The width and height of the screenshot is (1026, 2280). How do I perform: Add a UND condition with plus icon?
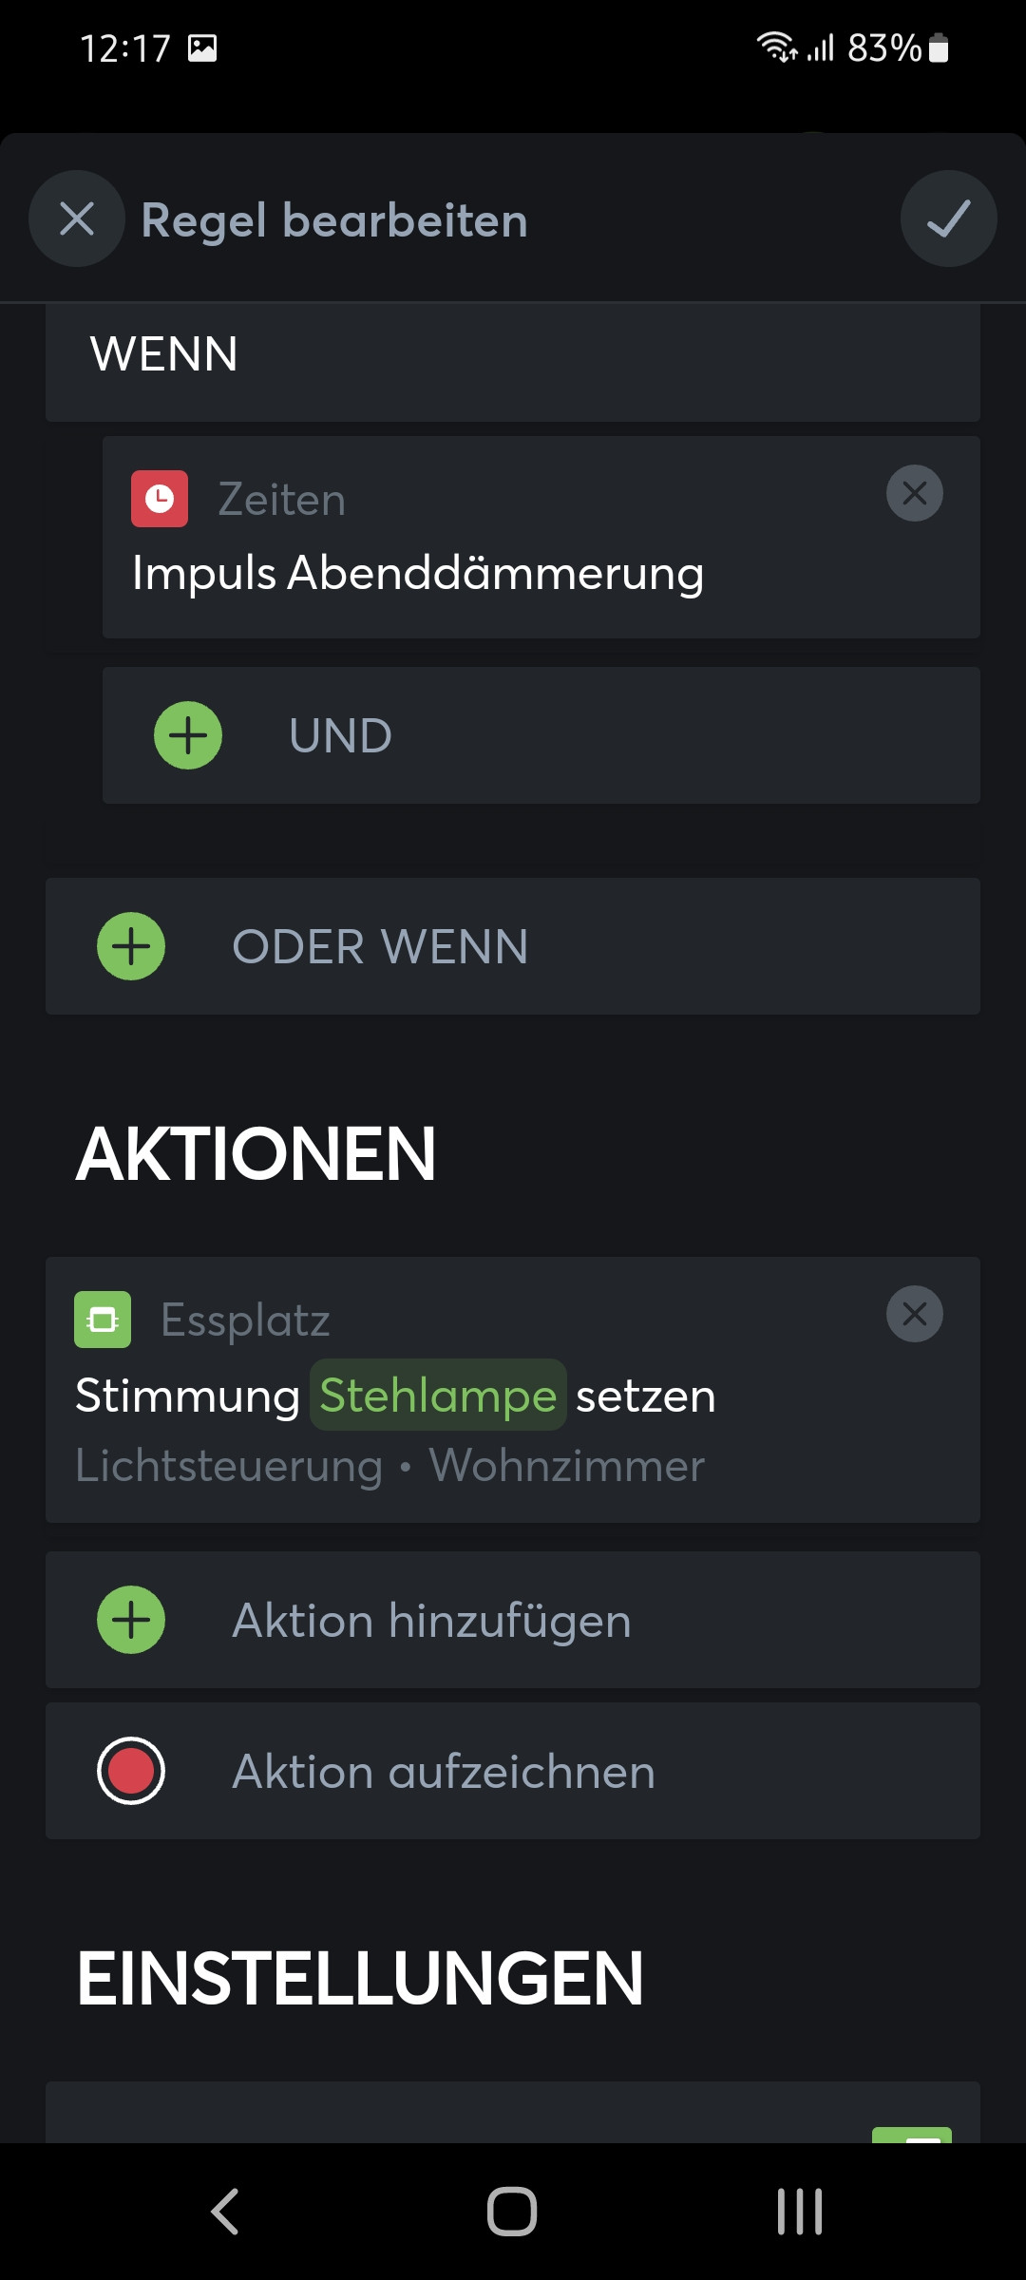tap(188, 735)
